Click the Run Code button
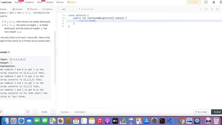 tap(201, 112)
